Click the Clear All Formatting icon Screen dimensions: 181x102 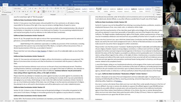(x=40, y=8)
